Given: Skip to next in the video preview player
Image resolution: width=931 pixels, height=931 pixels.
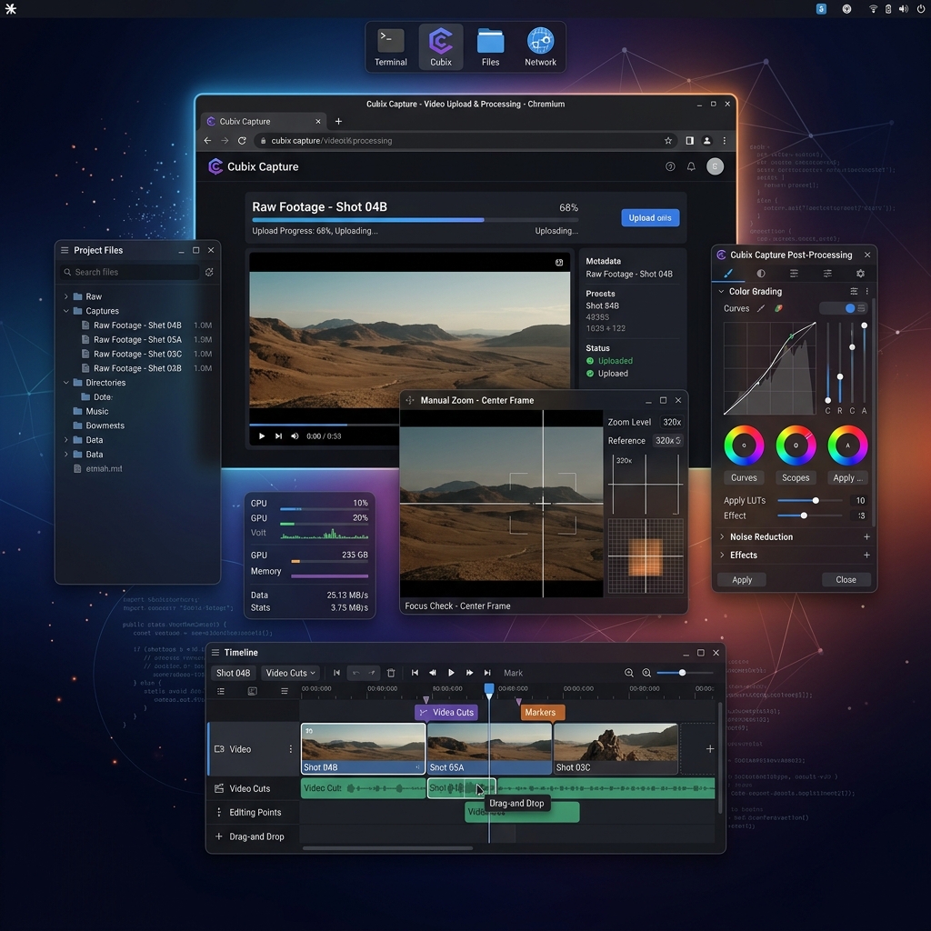Looking at the screenshot, I should pos(278,435).
